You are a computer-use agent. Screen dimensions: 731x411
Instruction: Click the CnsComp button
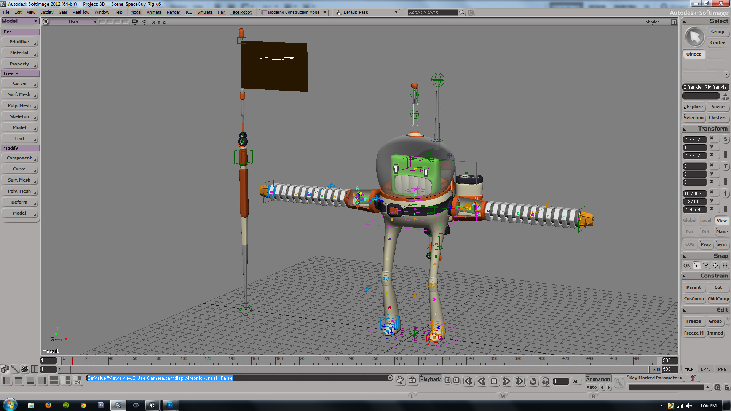pos(694,299)
